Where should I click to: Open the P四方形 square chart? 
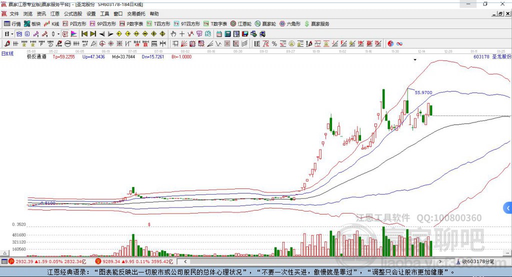[74, 23]
